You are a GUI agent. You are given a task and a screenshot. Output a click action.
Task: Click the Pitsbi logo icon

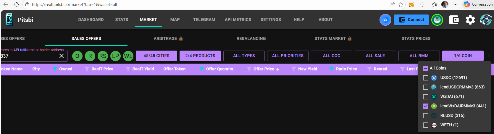coord(9,20)
